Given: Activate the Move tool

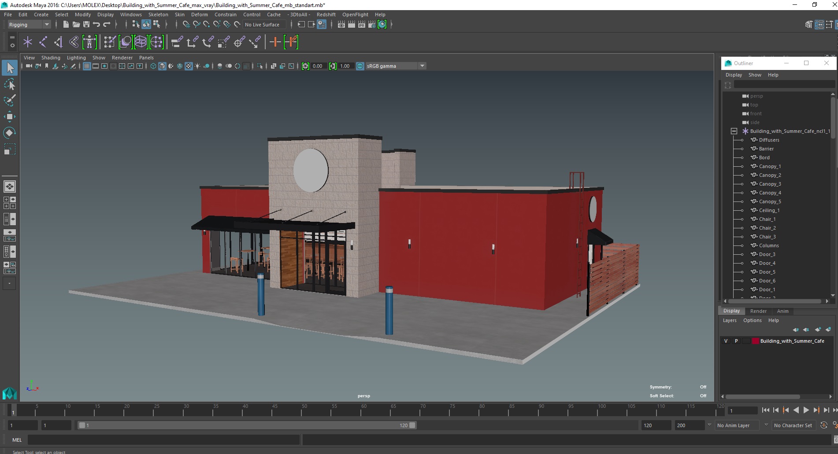Looking at the screenshot, I should point(10,116).
